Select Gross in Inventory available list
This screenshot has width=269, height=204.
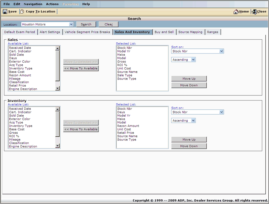(14, 133)
